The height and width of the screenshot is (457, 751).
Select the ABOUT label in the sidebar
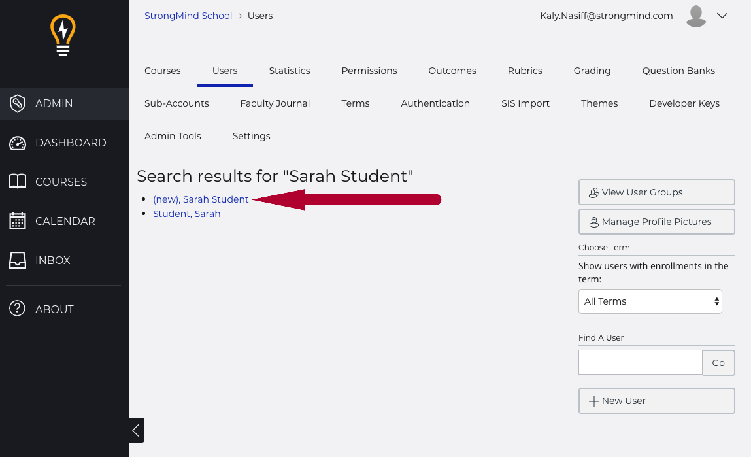point(54,309)
